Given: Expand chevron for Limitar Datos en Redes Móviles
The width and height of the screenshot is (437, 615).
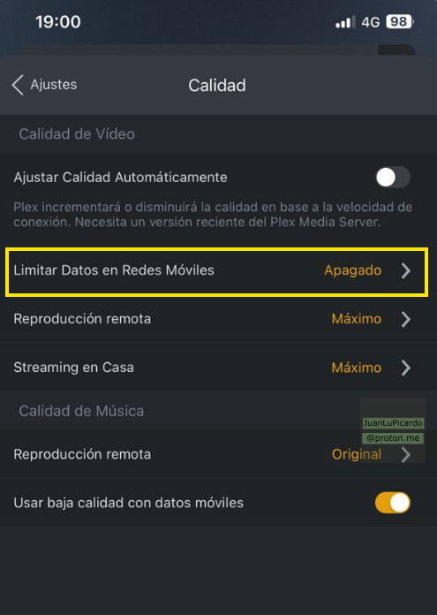Looking at the screenshot, I should (406, 270).
